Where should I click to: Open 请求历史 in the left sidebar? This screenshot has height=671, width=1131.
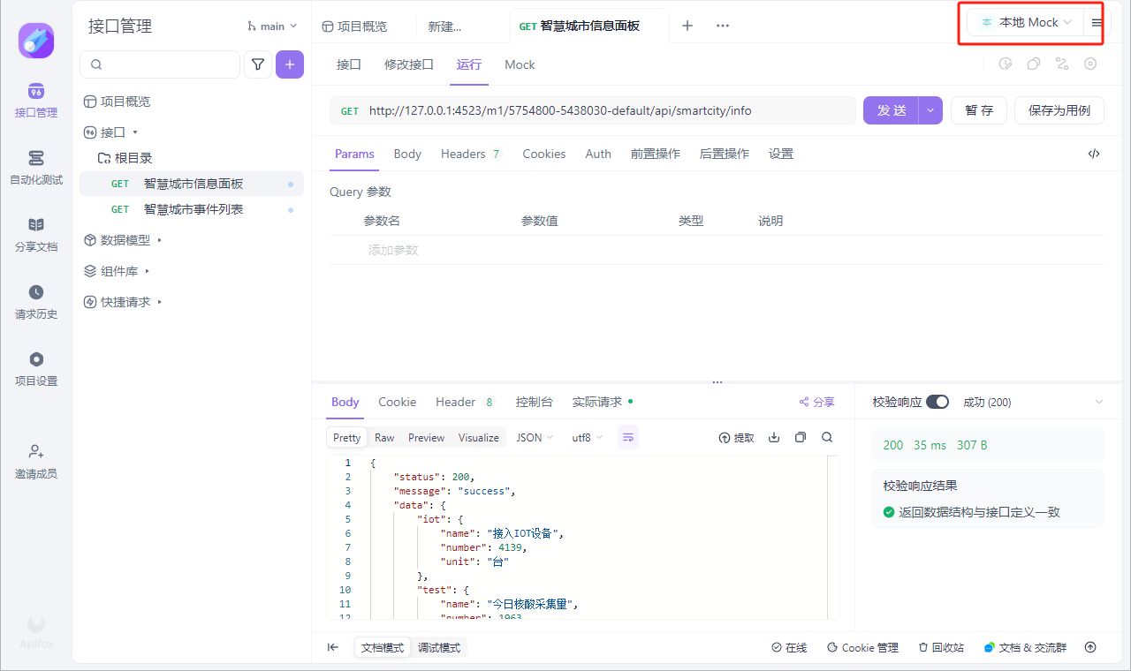(x=36, y=302)
